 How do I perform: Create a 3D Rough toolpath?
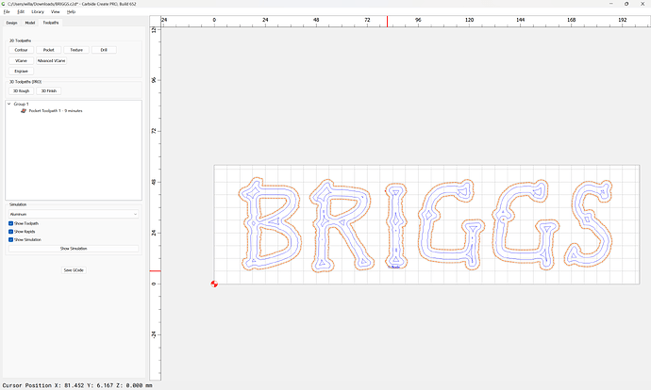pyautogui.click(x=21, y=90)
